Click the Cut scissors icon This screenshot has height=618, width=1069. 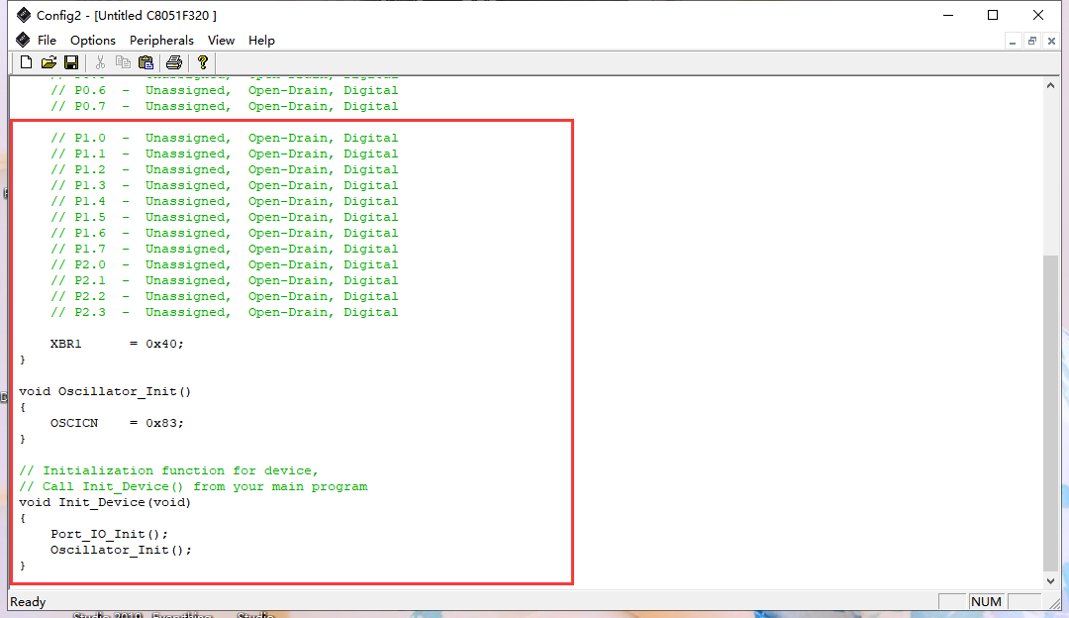click(100, 61)
